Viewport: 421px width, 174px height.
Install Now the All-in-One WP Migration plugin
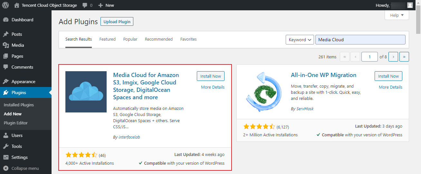(388, 76)
